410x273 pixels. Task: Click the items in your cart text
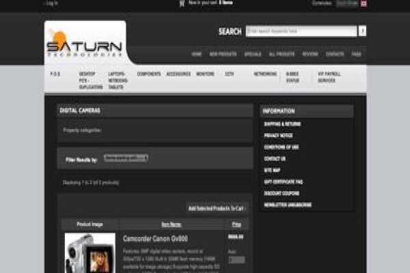(x=210, y=3)
